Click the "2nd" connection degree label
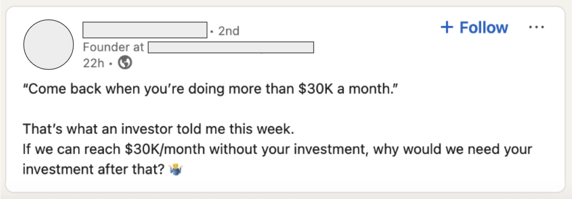The image size is (572, 199). point(229,31)
